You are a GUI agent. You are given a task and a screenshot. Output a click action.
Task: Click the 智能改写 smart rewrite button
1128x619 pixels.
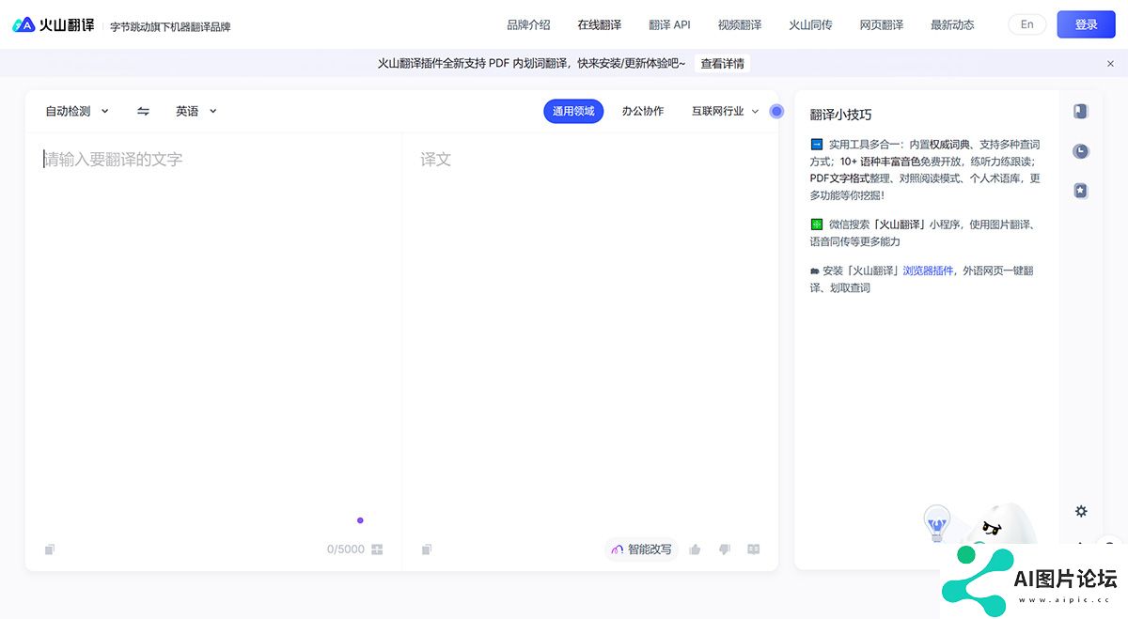[642, 549]
